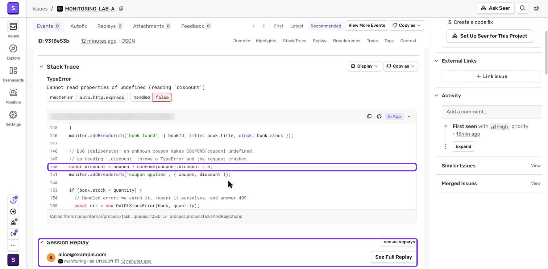Select the Recommended event option
The width and height of the screenshot is (548, 269).
(x=326, y=26)
